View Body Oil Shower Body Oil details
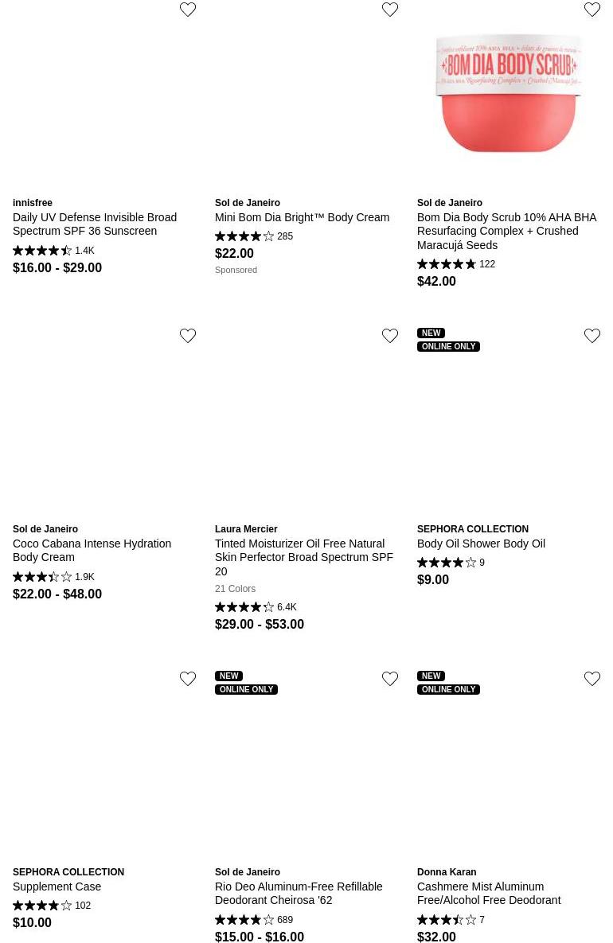The height and width of the screenshot is (943, 613). tap(481, 544)
